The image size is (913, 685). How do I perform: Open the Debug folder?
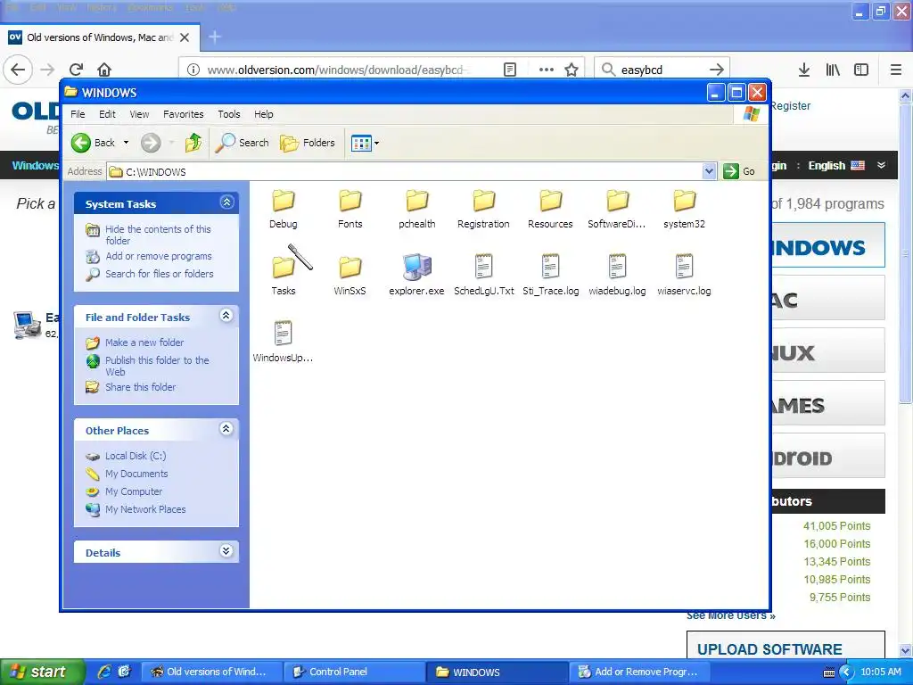pos(283,209)
